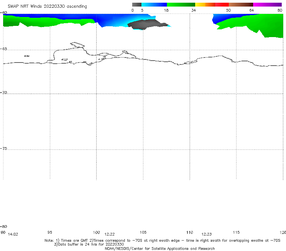Viewport: 286px width, 251px height.
Task: Click the '-65' latitude label
Action: pyautogui.click(x=3, y=49)
